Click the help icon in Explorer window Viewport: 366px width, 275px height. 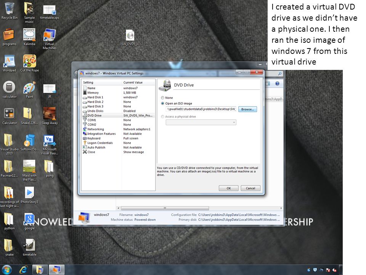pos(277,84)
